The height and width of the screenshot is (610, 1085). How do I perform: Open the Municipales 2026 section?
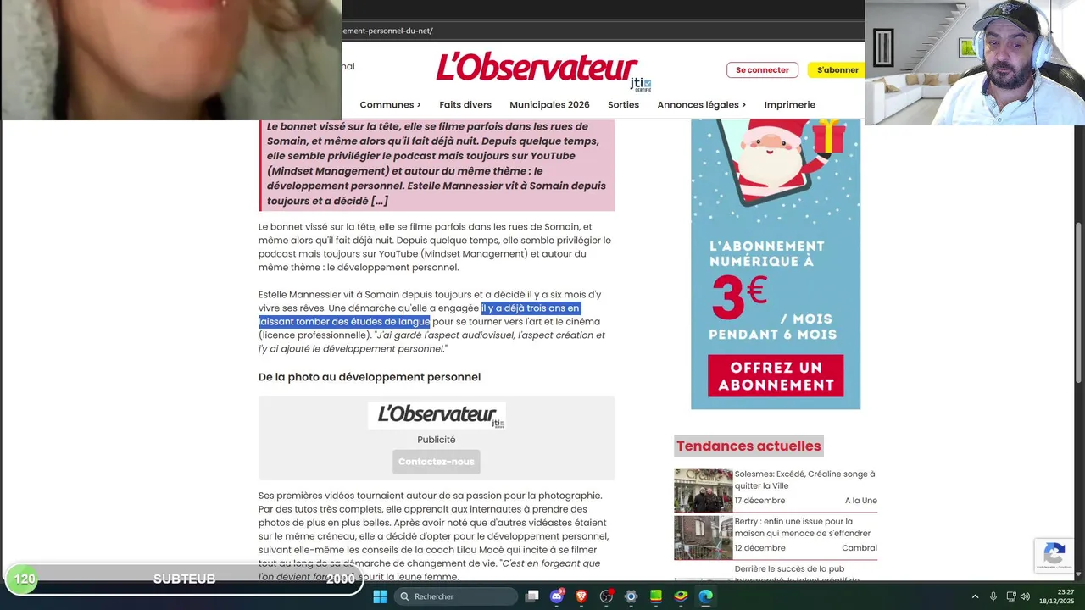click(549, 105)
